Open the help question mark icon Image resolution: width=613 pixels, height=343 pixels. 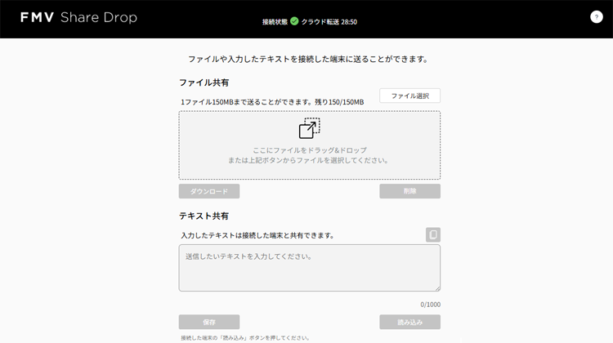(x=596, y=17)
